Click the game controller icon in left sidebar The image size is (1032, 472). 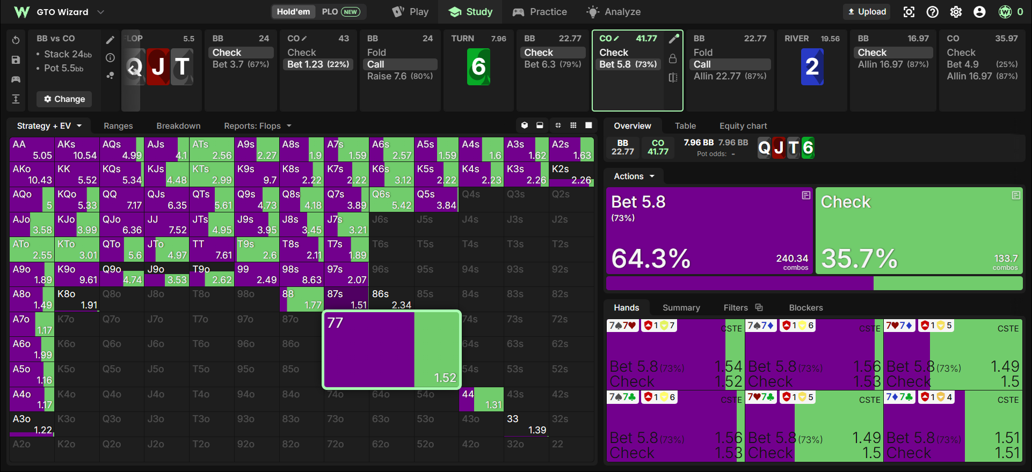pyautogui.click(x=16, y=79)
